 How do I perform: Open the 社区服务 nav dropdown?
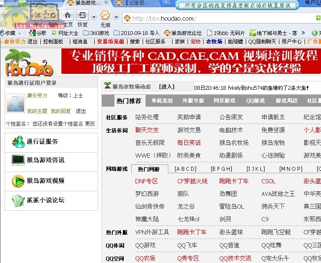pyautogui.click(x=155, y=42)
